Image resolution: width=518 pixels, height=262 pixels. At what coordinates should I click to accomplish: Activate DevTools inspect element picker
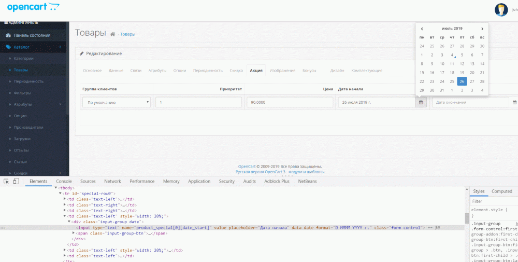click(x=6, y=181)
